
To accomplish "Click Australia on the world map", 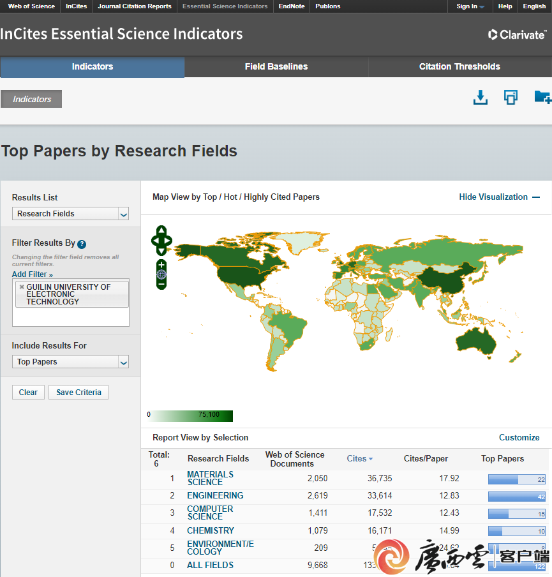I will (475, 341).
